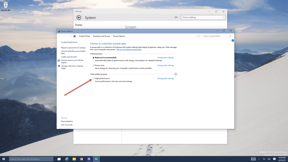
Task: Open the Power Options icon in title bar
Action: pyautogui.click(x=59, y=31)
